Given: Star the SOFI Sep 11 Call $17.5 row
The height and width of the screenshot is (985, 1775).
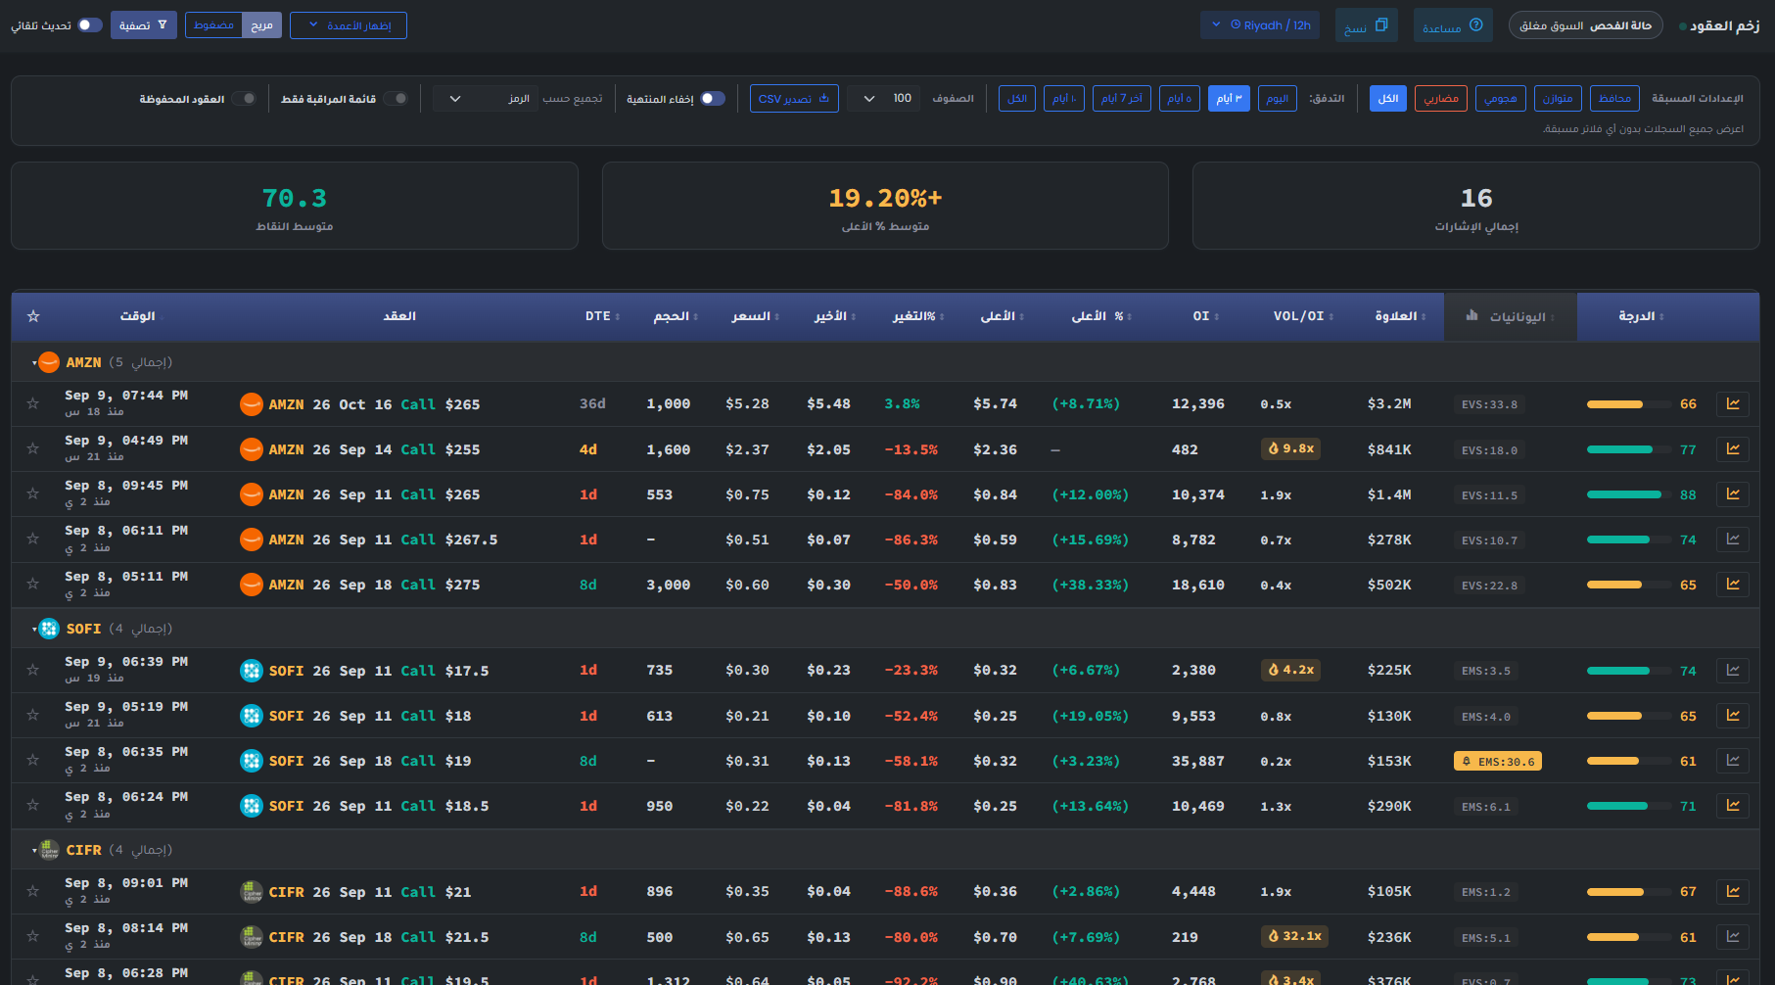Looking at the screenshot, I should tap(33, 670).
